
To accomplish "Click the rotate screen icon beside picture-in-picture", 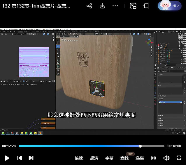I will point(146,6).
